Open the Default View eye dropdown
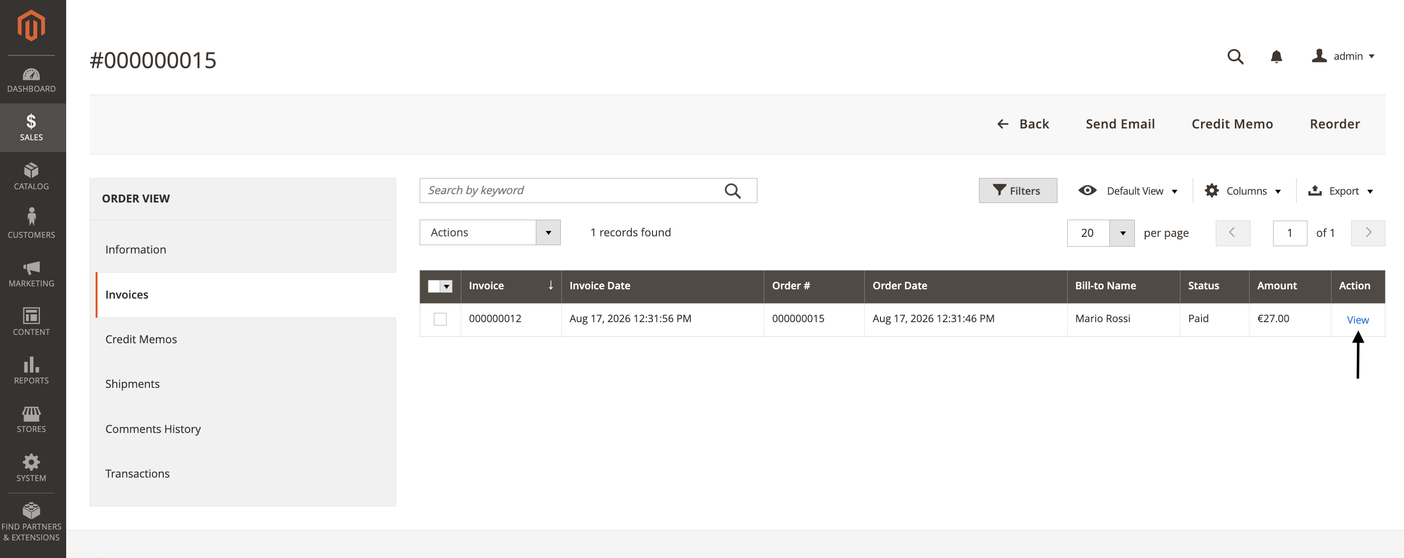The height and width of the screenshot is (558, 1404). tap(1127, 191)
